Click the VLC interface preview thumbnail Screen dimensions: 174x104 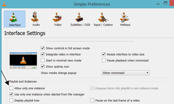pos(23,60)
